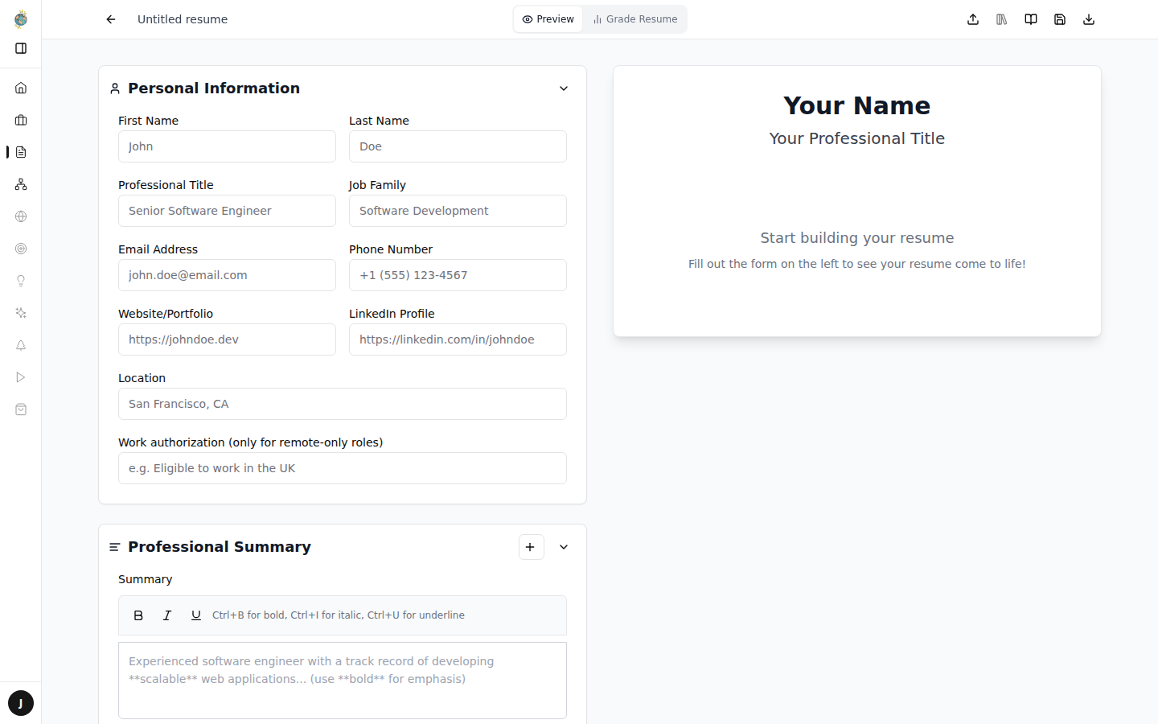Switch to the Grade Resume tab

coord(635,19)
